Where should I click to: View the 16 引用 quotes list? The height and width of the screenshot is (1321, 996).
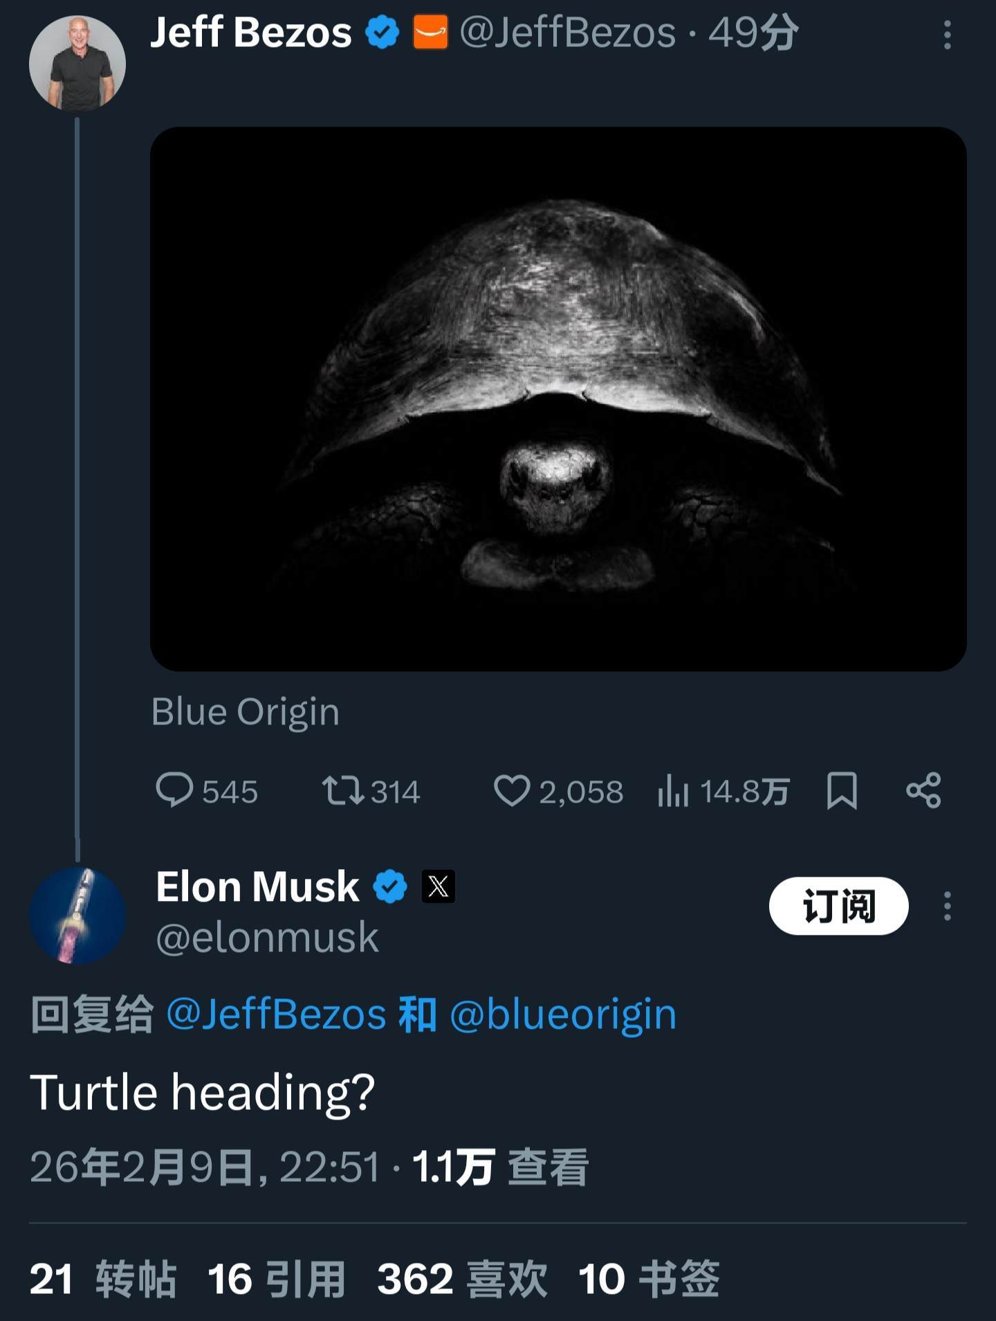coord(277,1278)
